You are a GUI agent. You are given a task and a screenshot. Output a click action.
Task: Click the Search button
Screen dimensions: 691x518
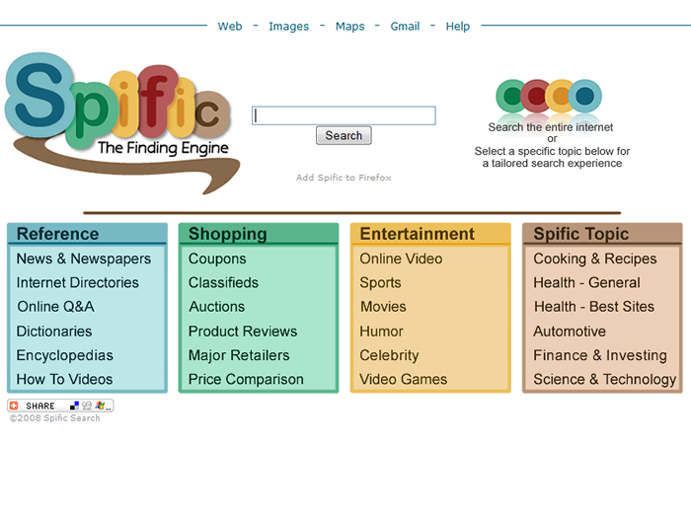click(344, 135)
